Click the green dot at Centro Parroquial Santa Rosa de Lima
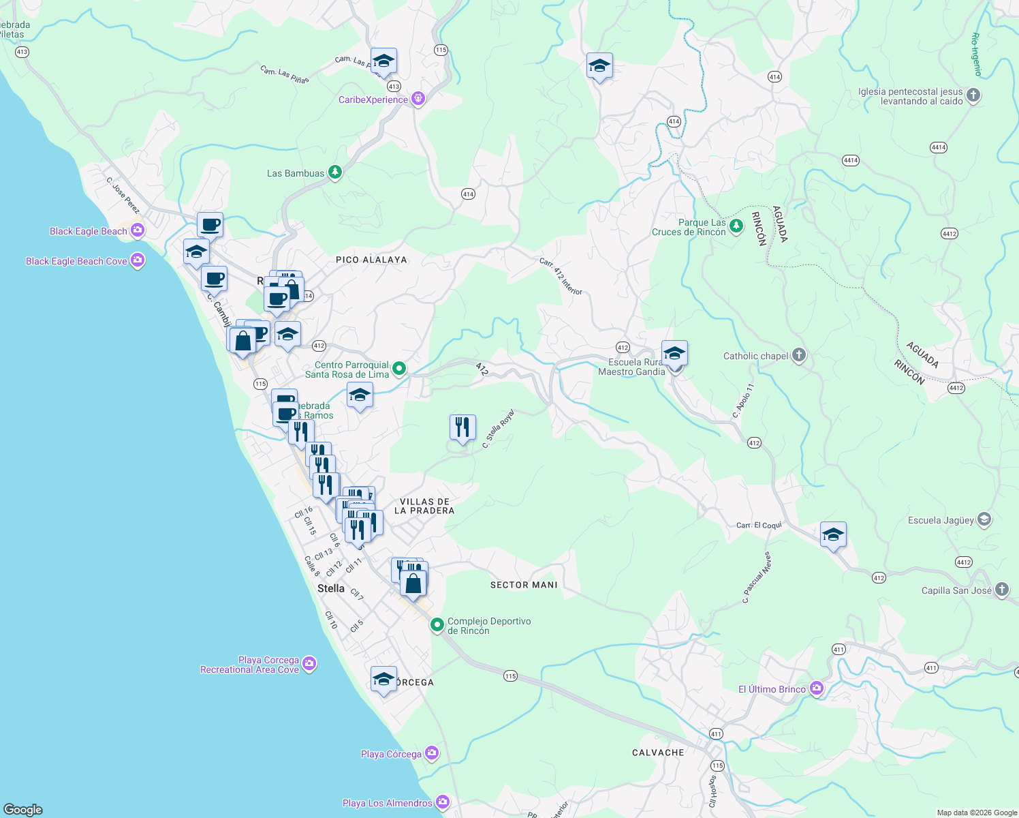The width and height of the screenshot is (1019, 818). pyautogui.click(x=398, y=367)
